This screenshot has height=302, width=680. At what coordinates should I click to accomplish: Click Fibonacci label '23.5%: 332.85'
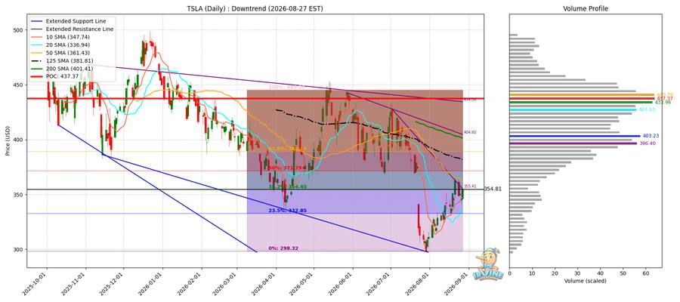point(288,211)
